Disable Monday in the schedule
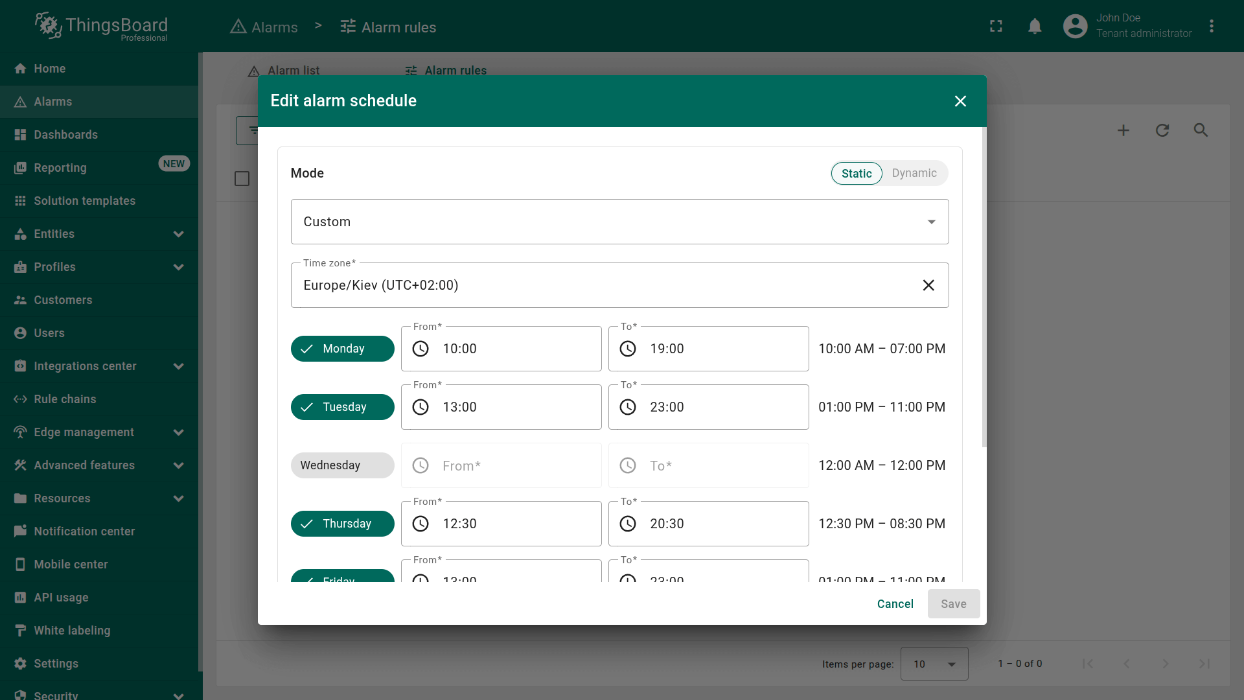This screenshot has height=700, width=1244. 342,349
